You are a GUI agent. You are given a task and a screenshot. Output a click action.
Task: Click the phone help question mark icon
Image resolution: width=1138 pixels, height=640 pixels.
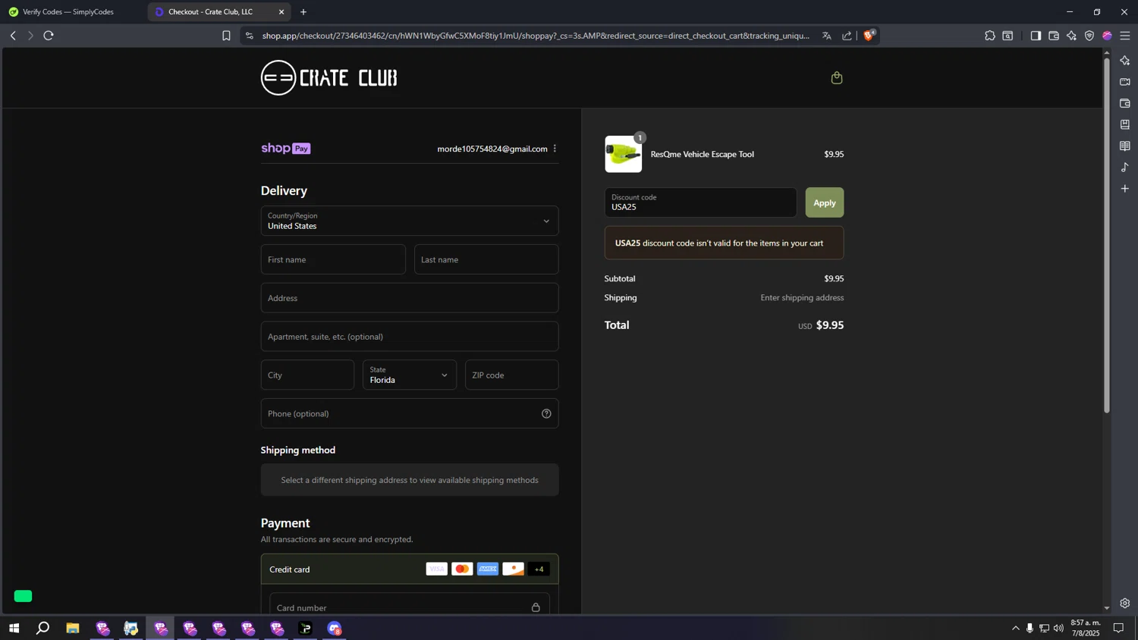(x=546, y=413)
